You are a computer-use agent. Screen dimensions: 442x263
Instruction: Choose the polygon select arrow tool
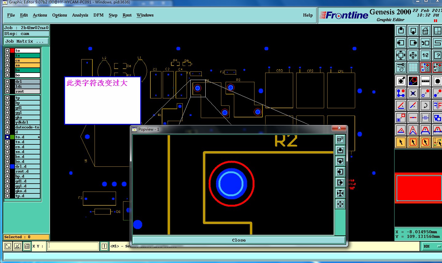tap(425, 142)
